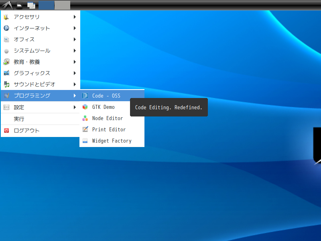Launch Print Editor from the submenu

pos(112,129)
